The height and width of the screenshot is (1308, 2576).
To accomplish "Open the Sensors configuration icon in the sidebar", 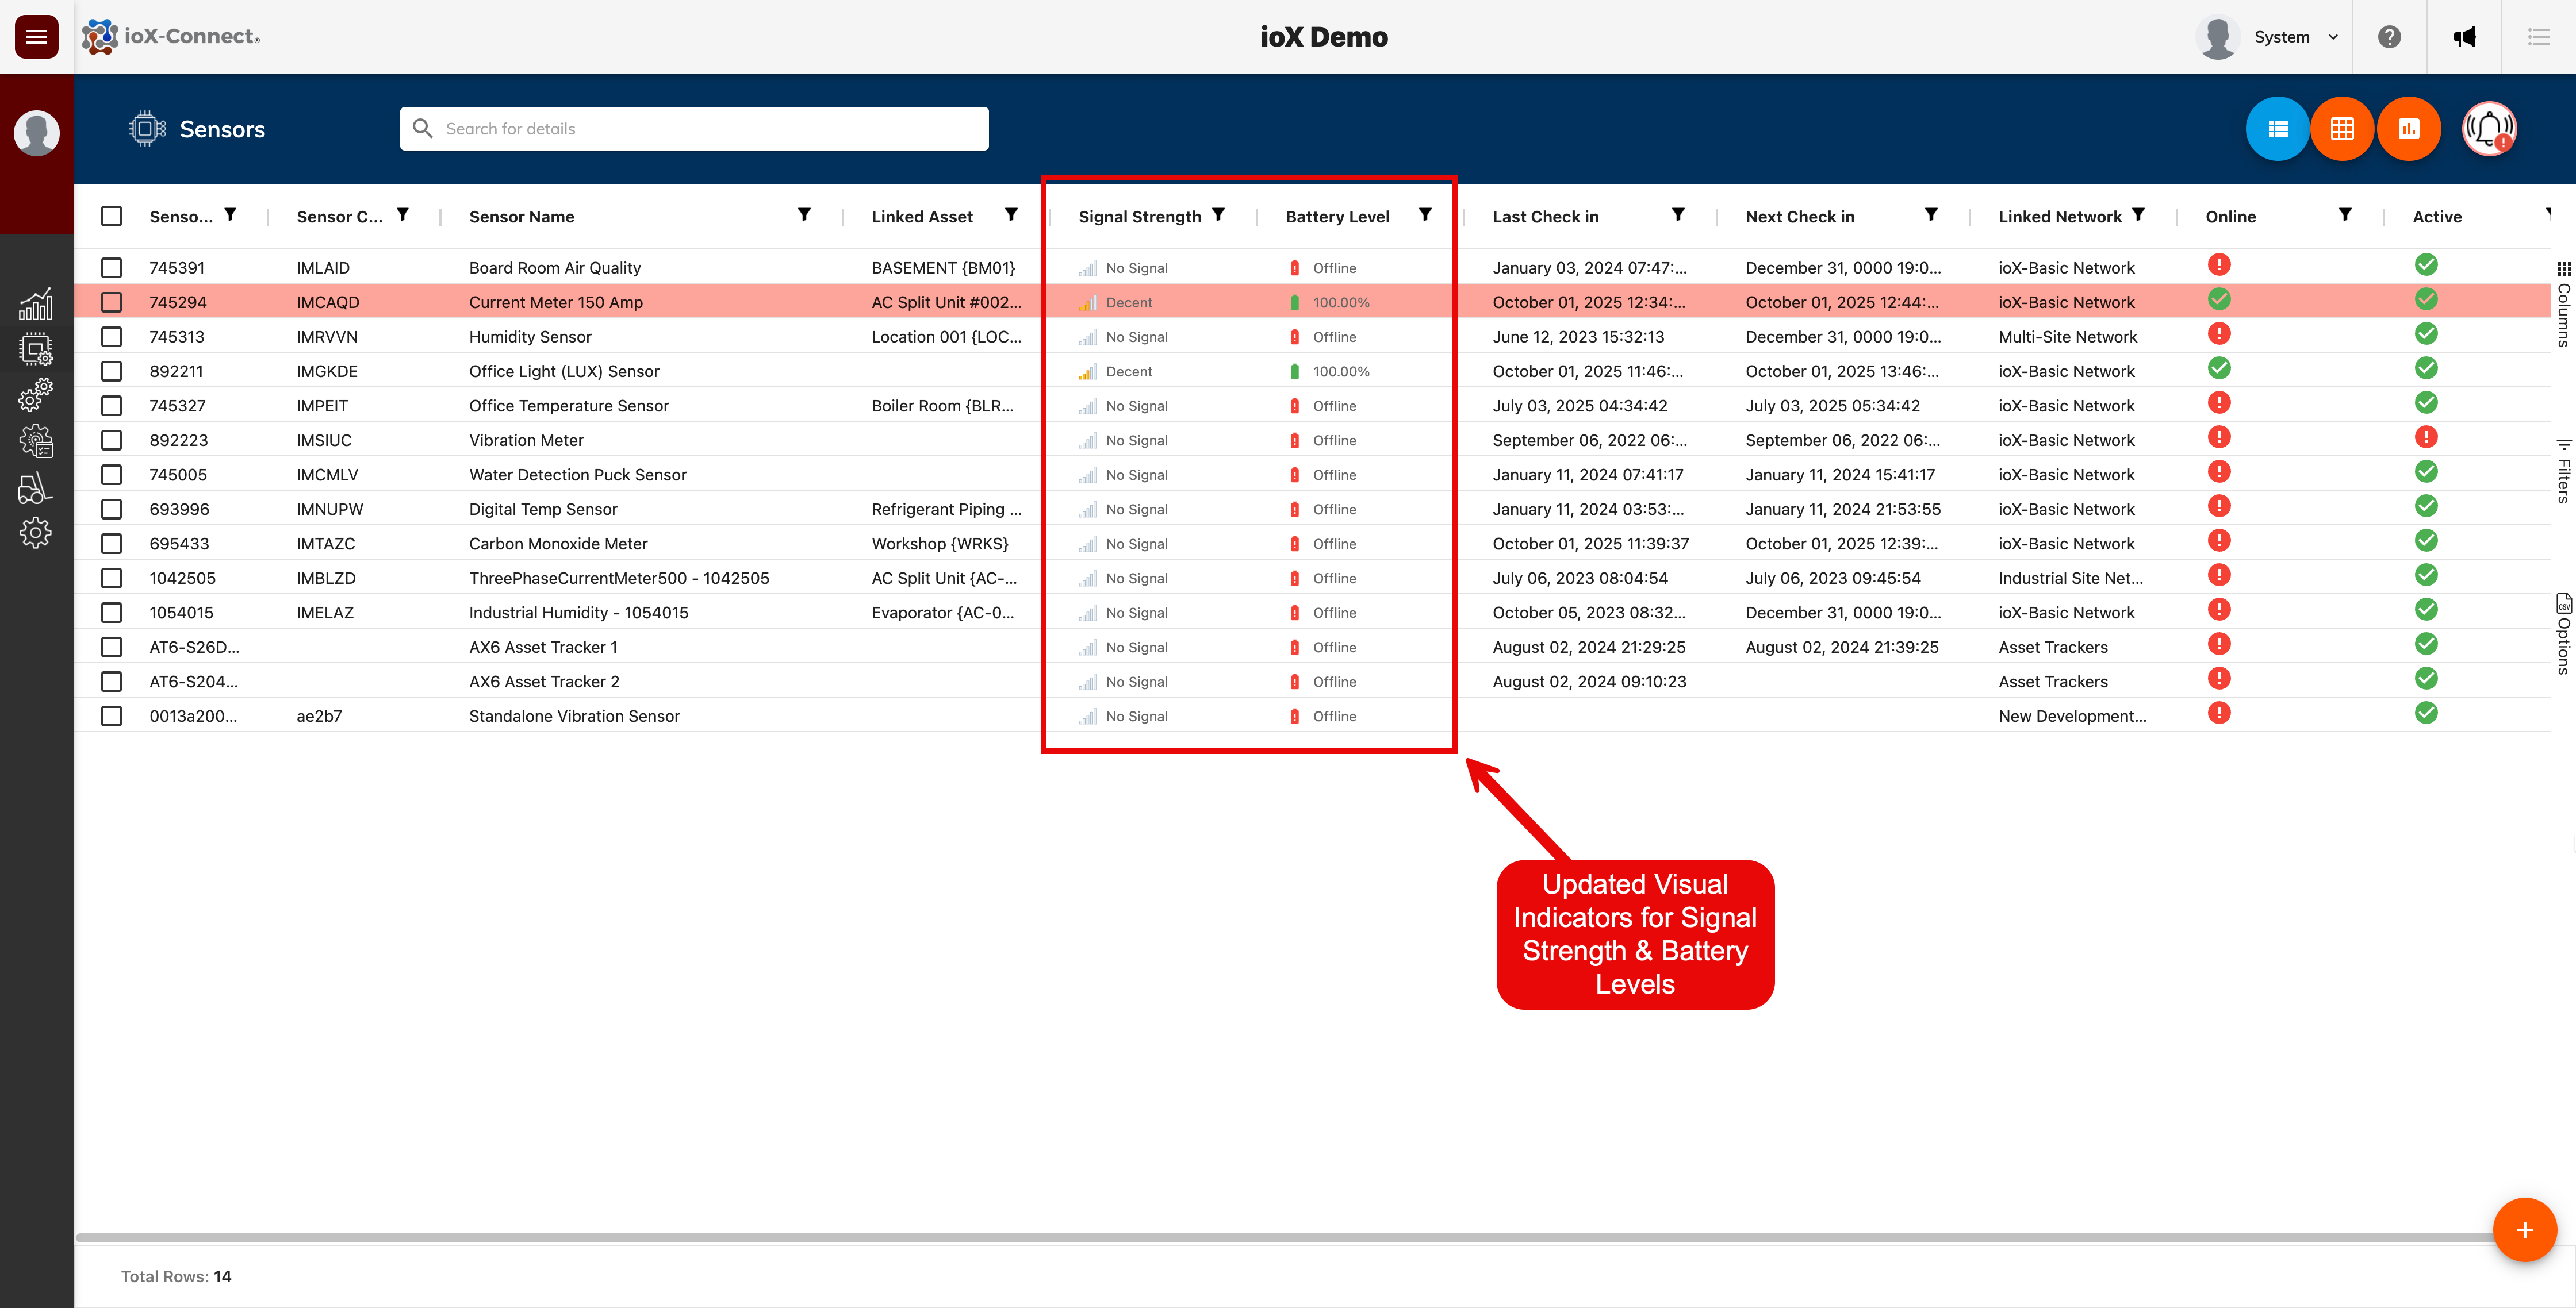I will click(x=36, y=349).
